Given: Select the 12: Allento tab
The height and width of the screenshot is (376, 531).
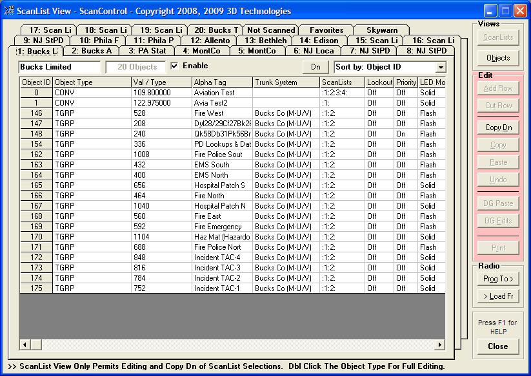Looking at the screenshot, I should point(210,41).
